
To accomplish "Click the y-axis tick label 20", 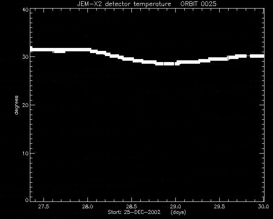I will point(26,105).
